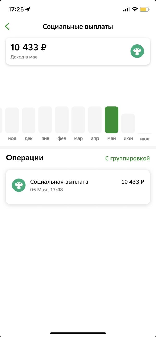Viewport: 156px width, 337px height.
Task: Select the июн bar in the chart
Action: click(128, 123)
